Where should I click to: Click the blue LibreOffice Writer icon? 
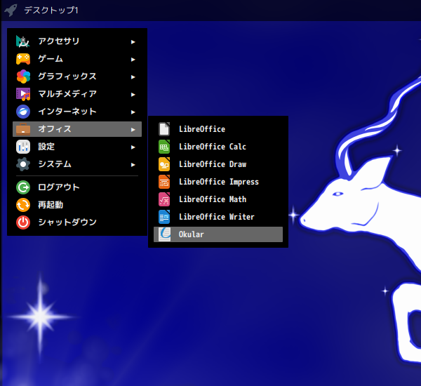(164, 217)
